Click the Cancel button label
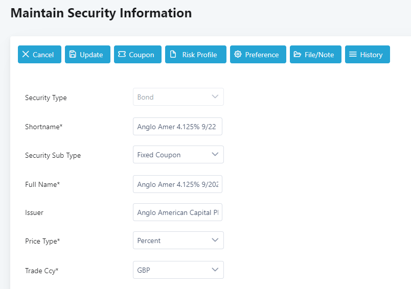Screen dimensions: 411x289 (43, 55)
